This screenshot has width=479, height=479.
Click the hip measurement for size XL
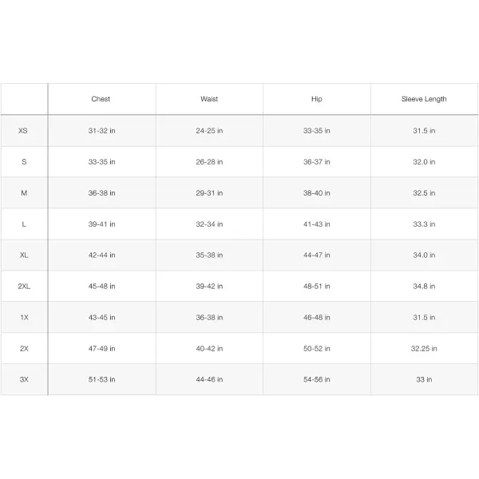[x=317, y=255]
